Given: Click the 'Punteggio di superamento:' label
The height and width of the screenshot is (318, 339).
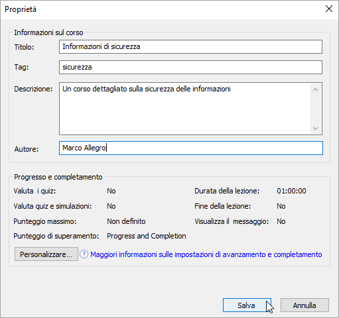Looking at the screenshot, I should click(x=56, y=236).
